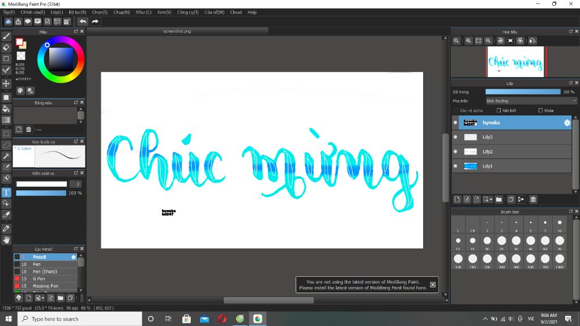Image resolution: width=580 pixels, height=326 pixels.
Task: Click the Redo arrow in the toolbar
Action: click(x=95, y=22)
